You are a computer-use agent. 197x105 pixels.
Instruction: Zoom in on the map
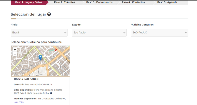(15, 49)
